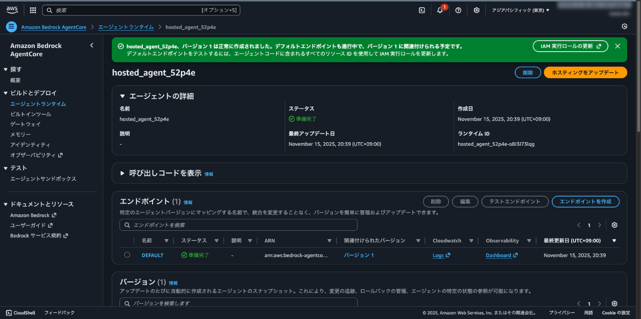Select the DEFAULT endpoint radio button
641x319 pixels.
127,255
